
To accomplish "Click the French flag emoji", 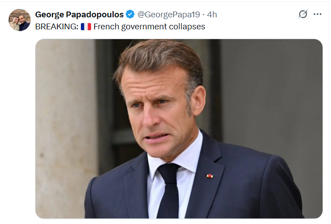I will pyautogui.click(x=86, y=27).
